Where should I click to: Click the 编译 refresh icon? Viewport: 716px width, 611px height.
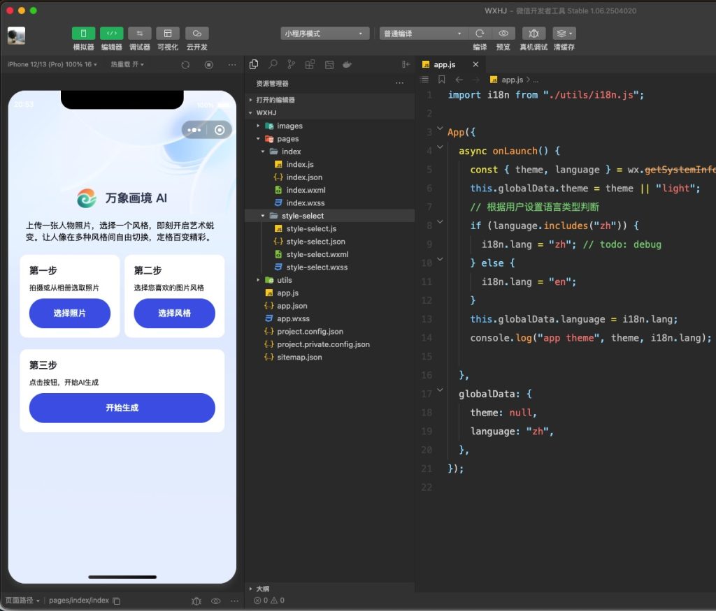click(480, 34)
